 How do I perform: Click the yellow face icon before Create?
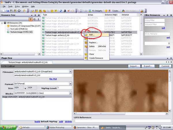pyautogui.click(x=106, y=11)
